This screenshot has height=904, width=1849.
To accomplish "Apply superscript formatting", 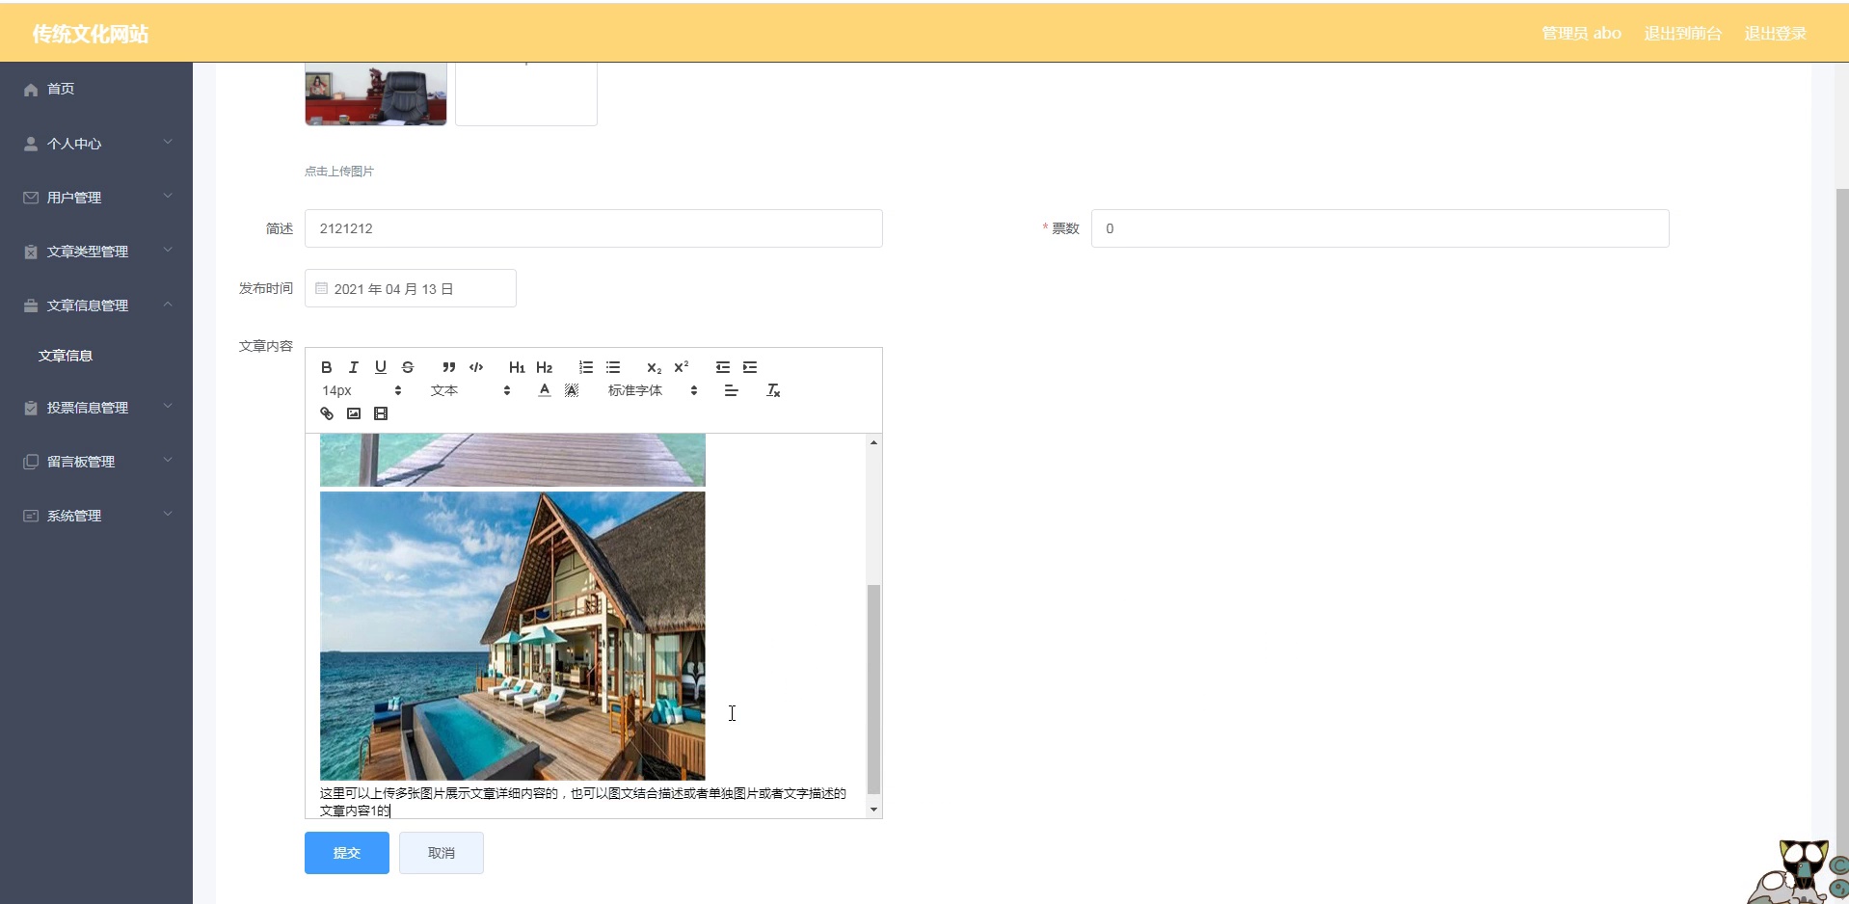I will point(682,367).
